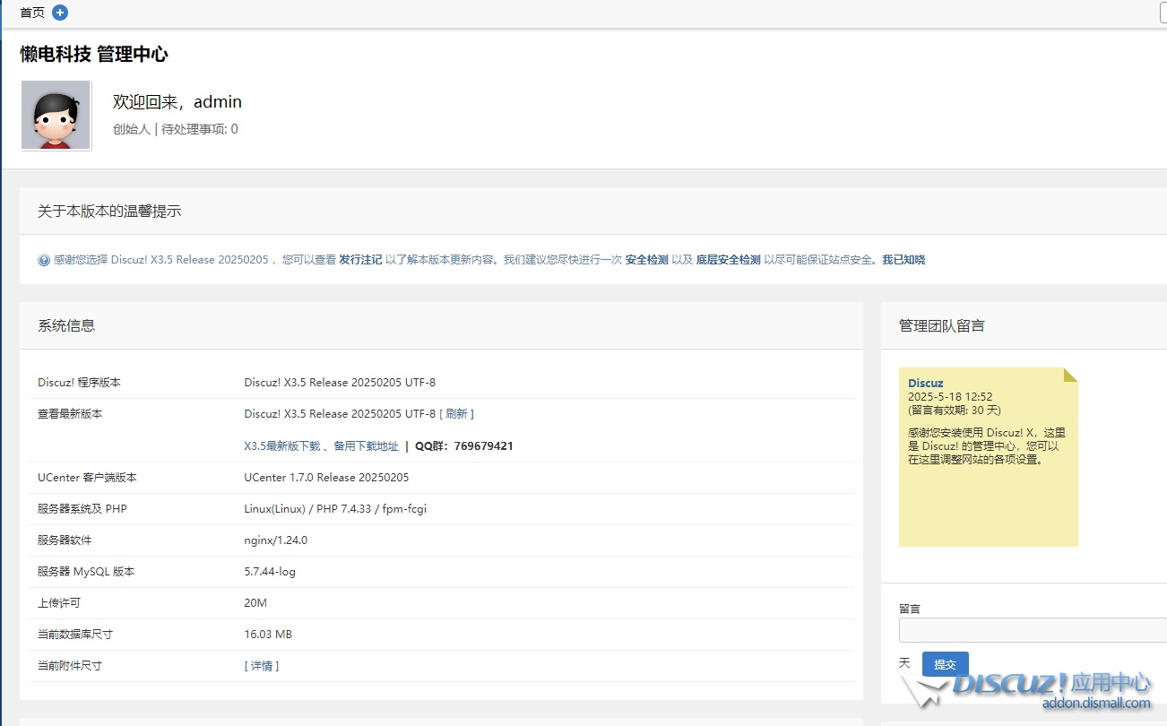Open the 首页 tab
The width and height of the screenshot is (1167, 726).
click(32, 13)
